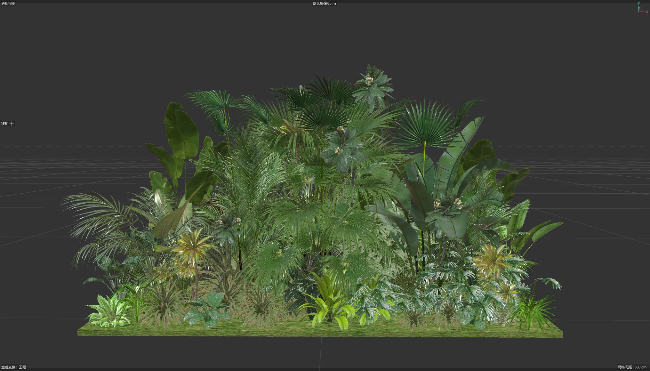Image resolution: width=650 pixels, height=371 pixels.
Task: Click the 默认摄像机 camera label
Action: tap(321, 4)
